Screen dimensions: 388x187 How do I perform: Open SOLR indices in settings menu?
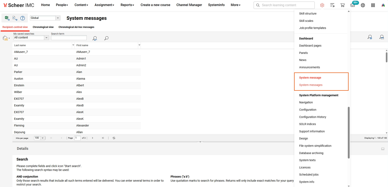[307, 124]
